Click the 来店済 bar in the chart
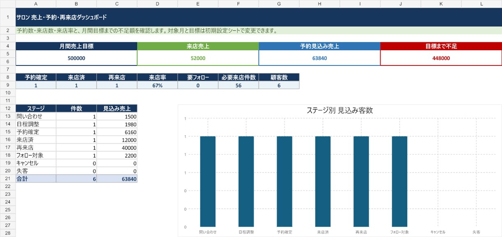Screen dimensions: 502x237 coord(323,181)
